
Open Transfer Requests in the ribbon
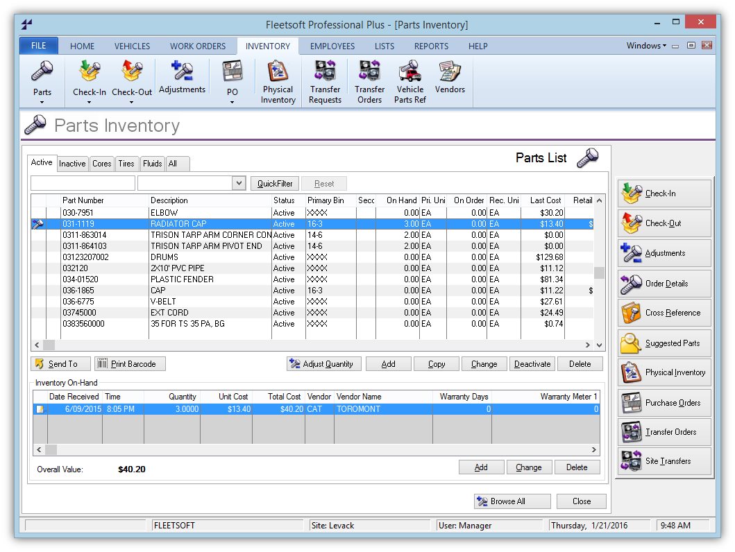coord(325,82)
